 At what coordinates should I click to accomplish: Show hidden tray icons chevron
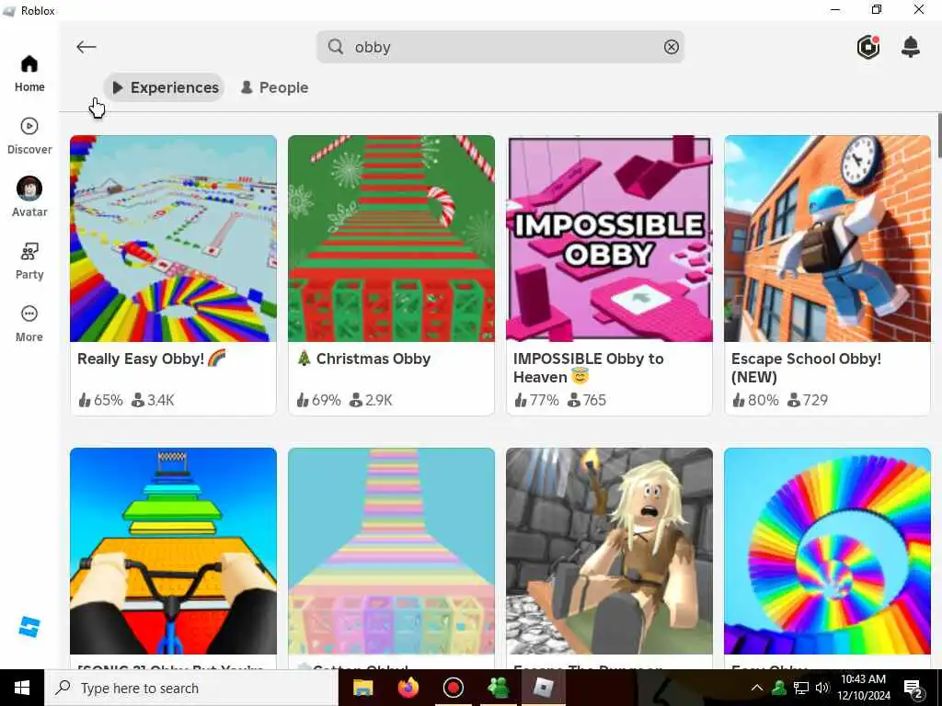[757, 688]
